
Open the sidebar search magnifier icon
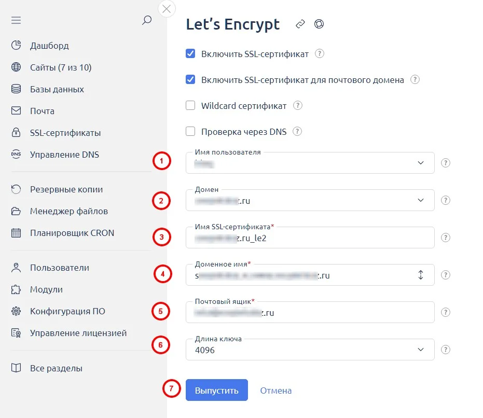click(x=147, y=20)
